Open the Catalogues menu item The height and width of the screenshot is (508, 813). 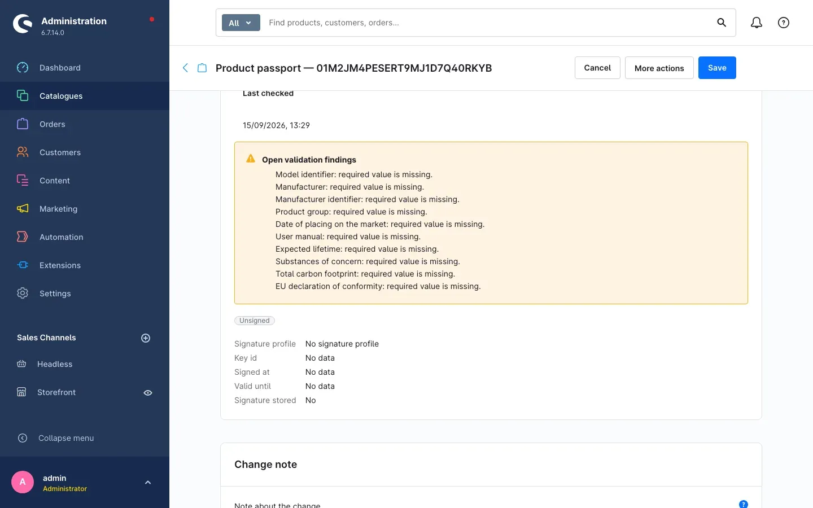(85, 96)
